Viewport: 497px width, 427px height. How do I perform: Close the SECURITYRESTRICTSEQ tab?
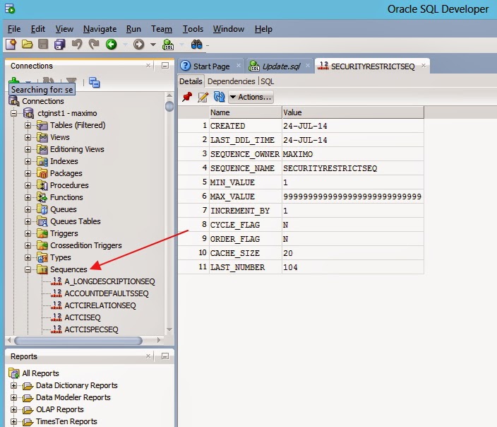click(424, 66)
